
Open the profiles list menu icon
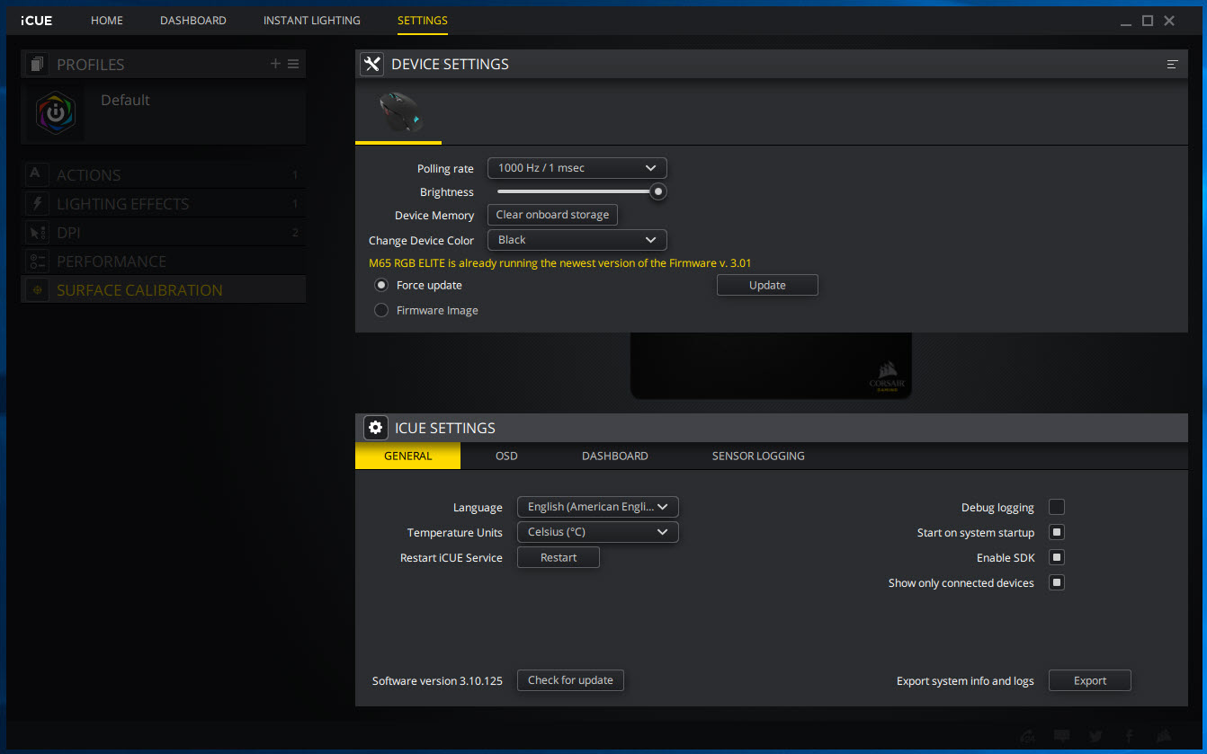point(293,64)
